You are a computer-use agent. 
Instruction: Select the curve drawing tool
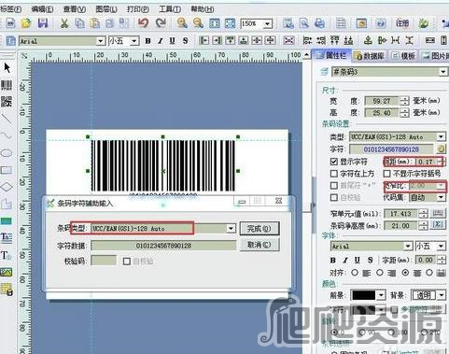tap(7, 135)
